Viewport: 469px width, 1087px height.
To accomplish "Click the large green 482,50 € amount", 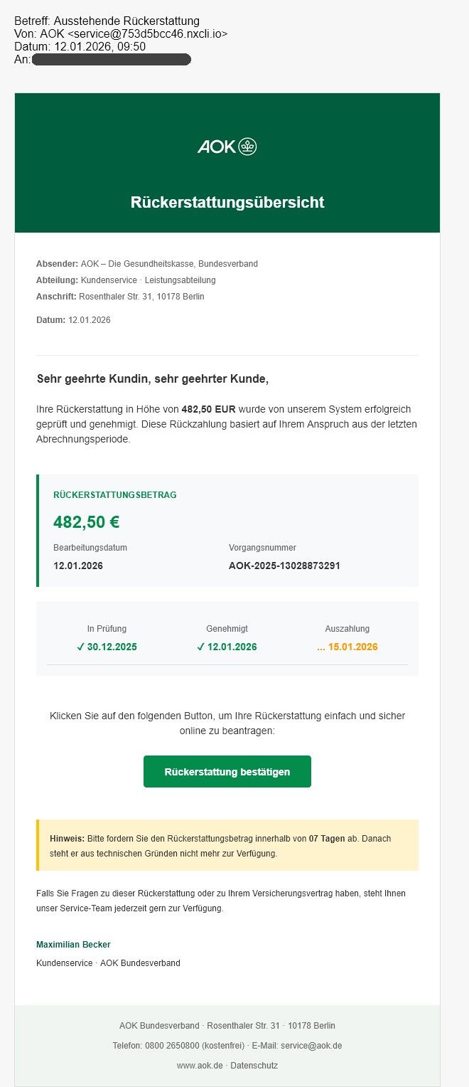I will 86,522.
